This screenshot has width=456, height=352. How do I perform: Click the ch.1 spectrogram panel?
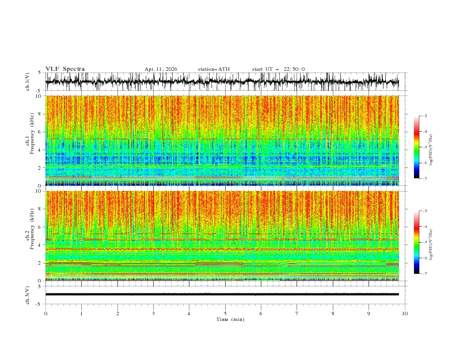[x=222, y=140]
